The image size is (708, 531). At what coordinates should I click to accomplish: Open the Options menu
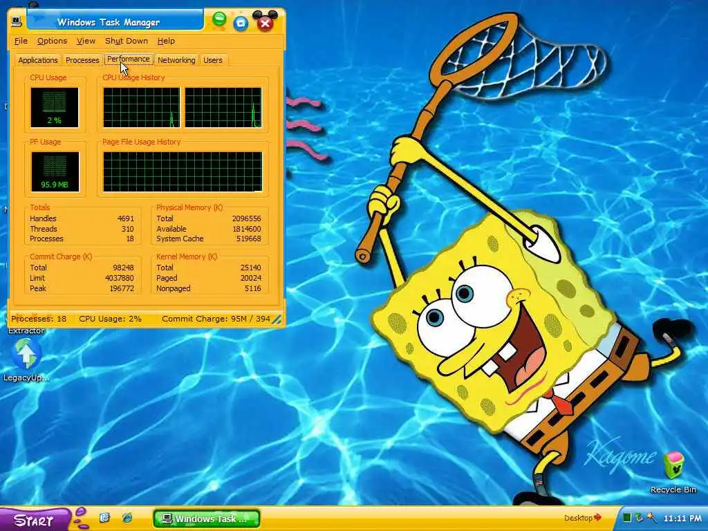point(52,41)
